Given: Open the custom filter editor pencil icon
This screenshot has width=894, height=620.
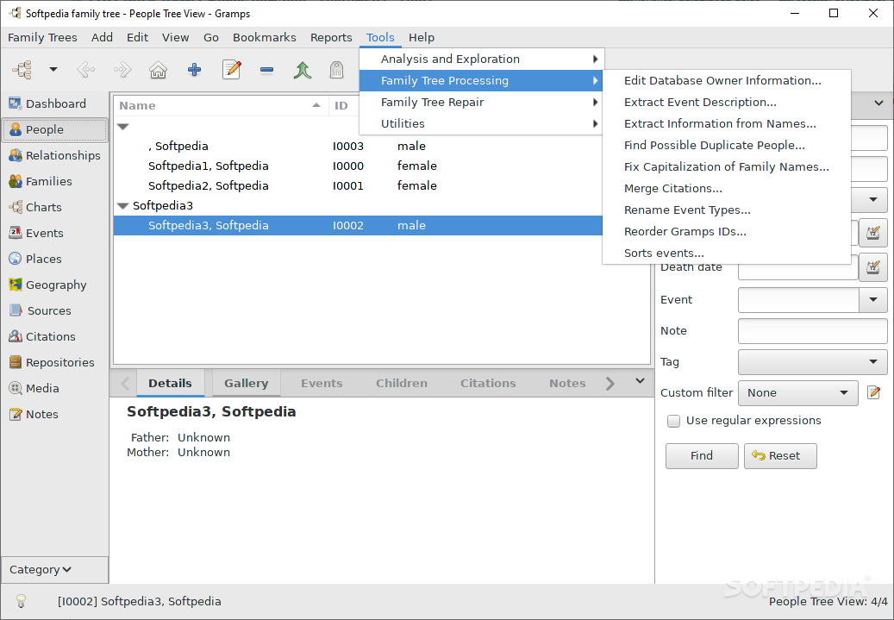Looking at the screenshot, I should (873, 392).
